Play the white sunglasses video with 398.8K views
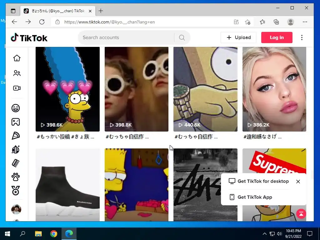Image resolution: width=320 pixels, height=240 pixels. (137, 89)
